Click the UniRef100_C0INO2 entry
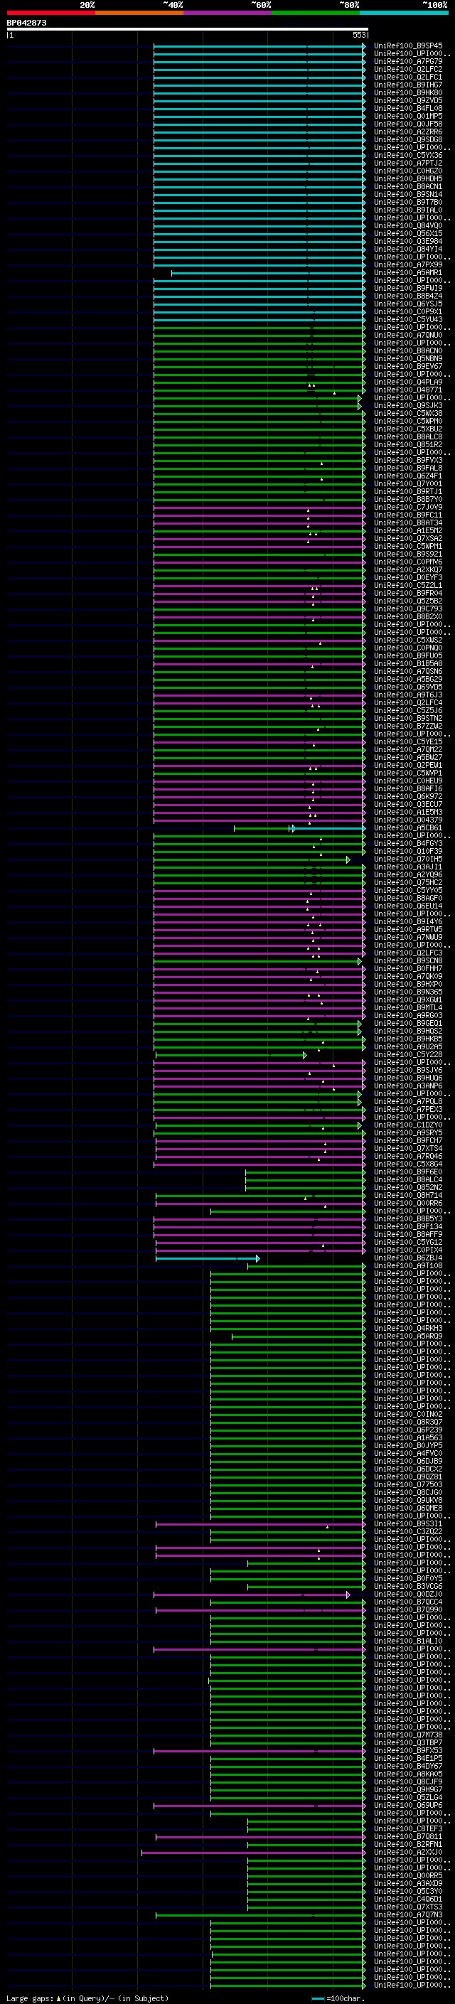The width and height of the screenshot is (455, 2004). 407,1415
